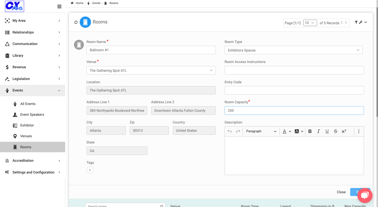Expand the Settings and Configuration menu
This screenshot has height=207, width=378.
(x=33, y=172)
